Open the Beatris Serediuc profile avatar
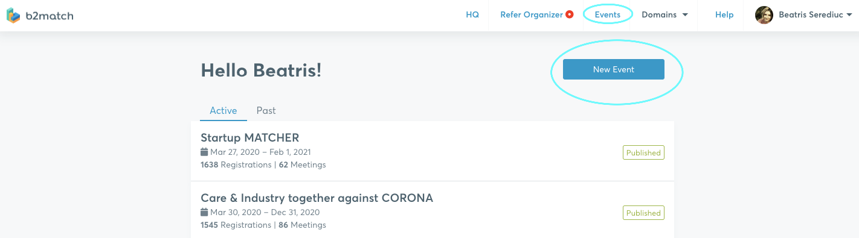Viewport: 859px width, 238px height. [x=764, y=15]
